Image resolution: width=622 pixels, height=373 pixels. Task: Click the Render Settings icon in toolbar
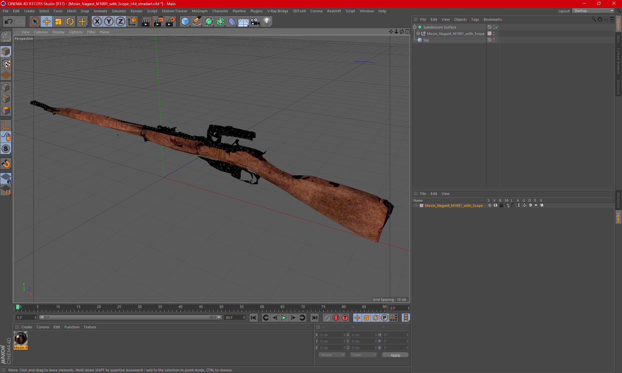pyautogui.click(x=170, y=21)
